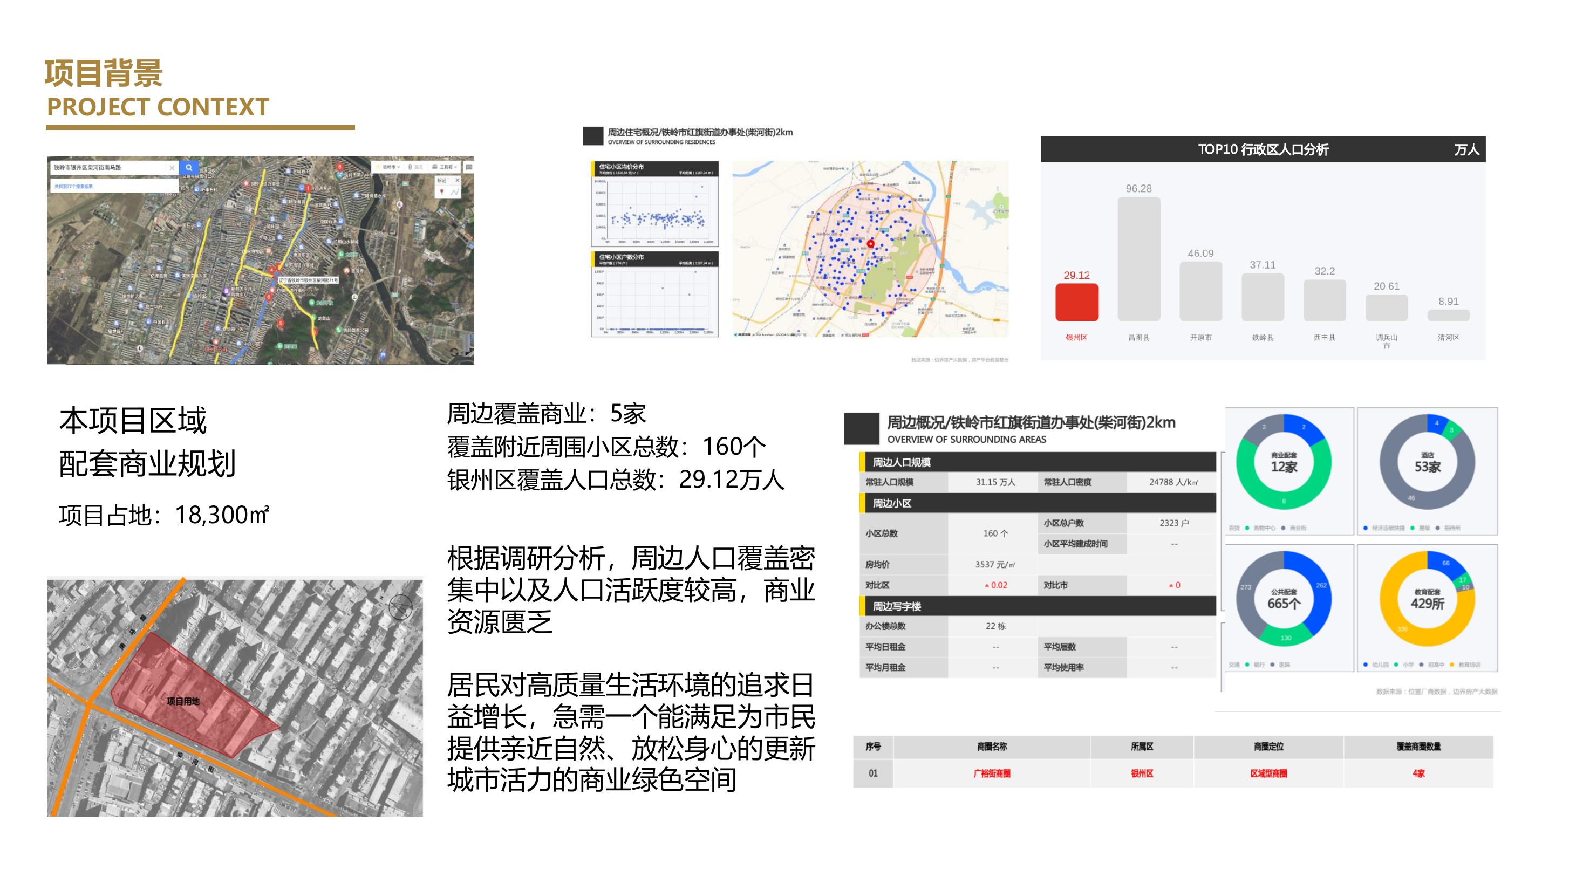Click the 公共配套 665个 donut chart
The image size is (1583, 890).
(1284, 599)
